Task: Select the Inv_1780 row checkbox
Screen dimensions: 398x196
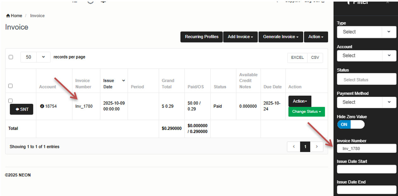Action: pos(10,101)
